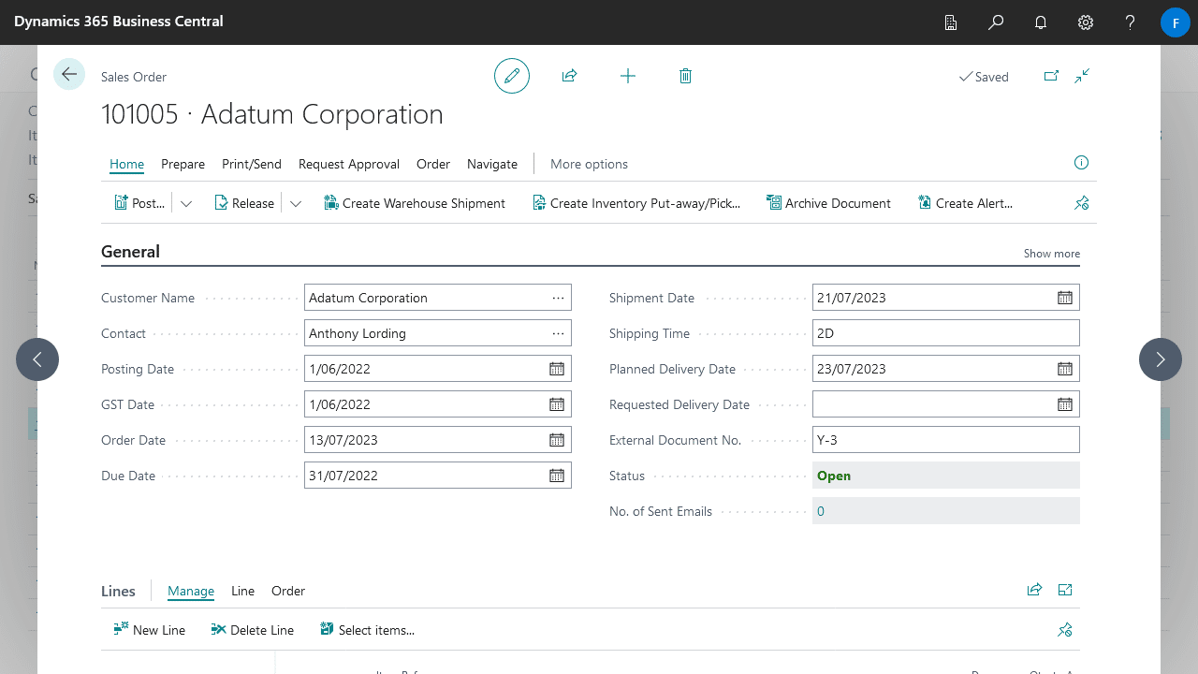
Task: Open More options menu
Action: (589, 164)
